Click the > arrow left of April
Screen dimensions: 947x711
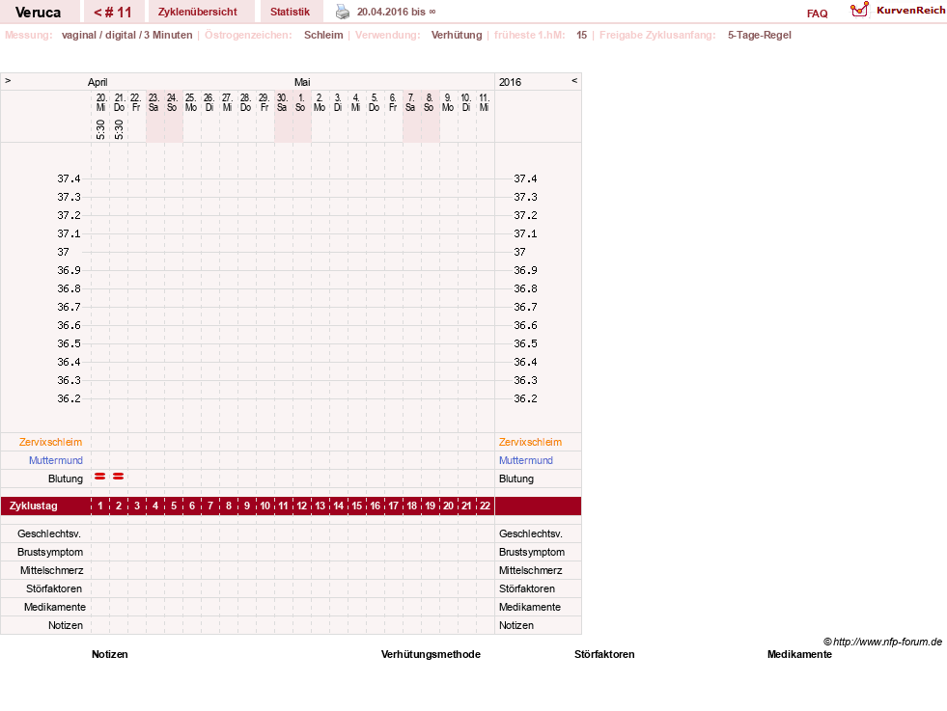(x=8, y=80)
